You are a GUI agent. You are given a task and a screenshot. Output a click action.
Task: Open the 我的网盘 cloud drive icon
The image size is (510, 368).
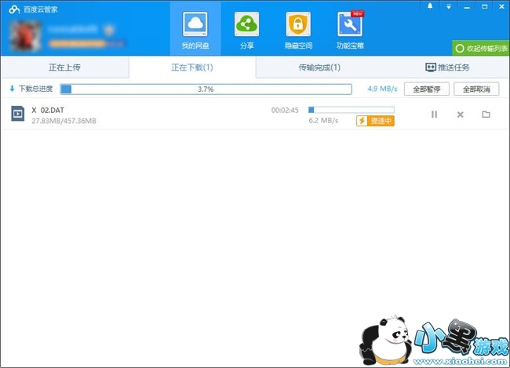coord(195,24)
